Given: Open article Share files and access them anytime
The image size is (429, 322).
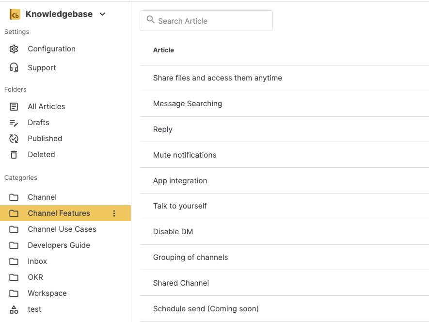Looking at the screenshot, I should pyautogui.click(x=218, y=78).
